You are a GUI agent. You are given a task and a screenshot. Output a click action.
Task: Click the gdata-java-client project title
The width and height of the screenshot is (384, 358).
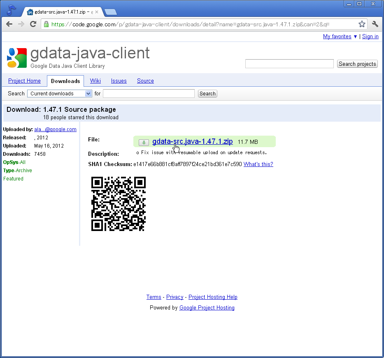(x=90, y=53)
